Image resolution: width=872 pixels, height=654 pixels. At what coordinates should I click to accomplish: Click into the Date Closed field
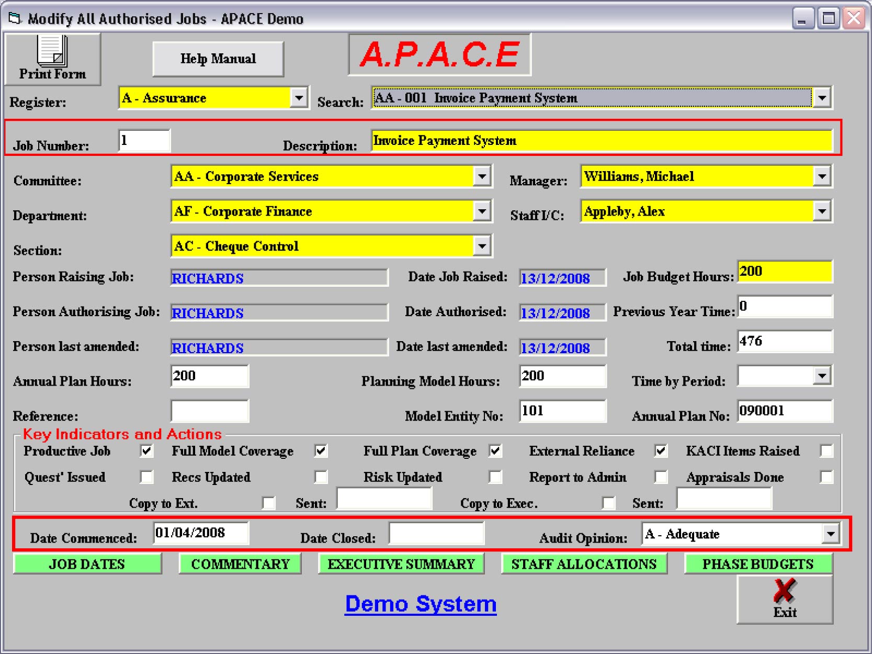[x=436, y=534]
